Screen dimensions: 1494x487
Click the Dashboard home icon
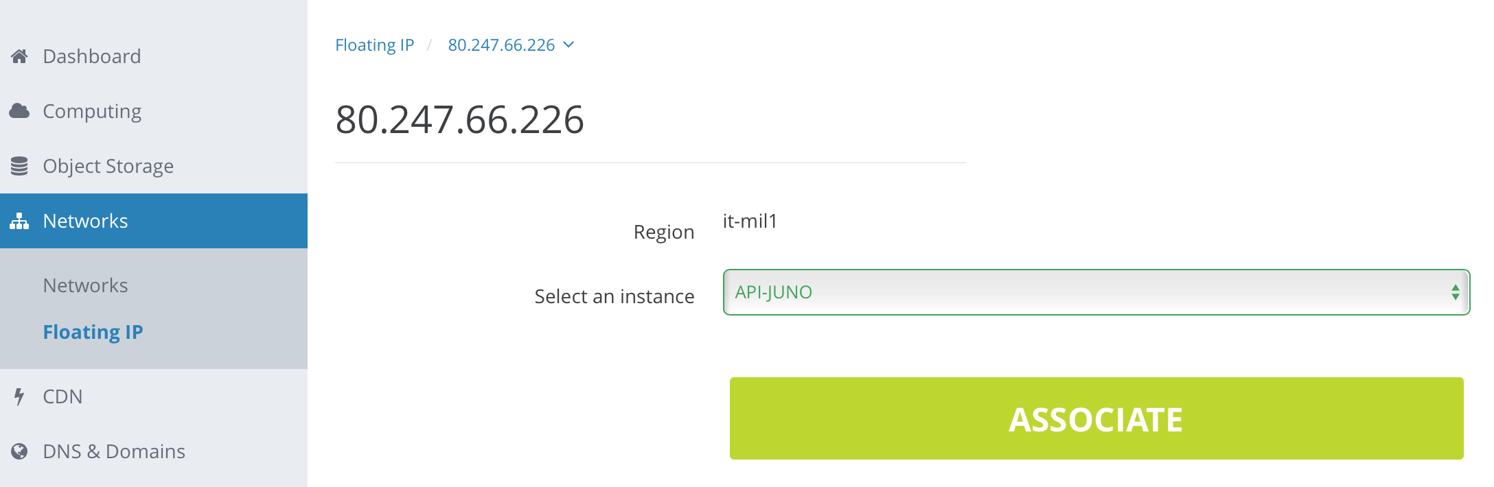(19, 56)
